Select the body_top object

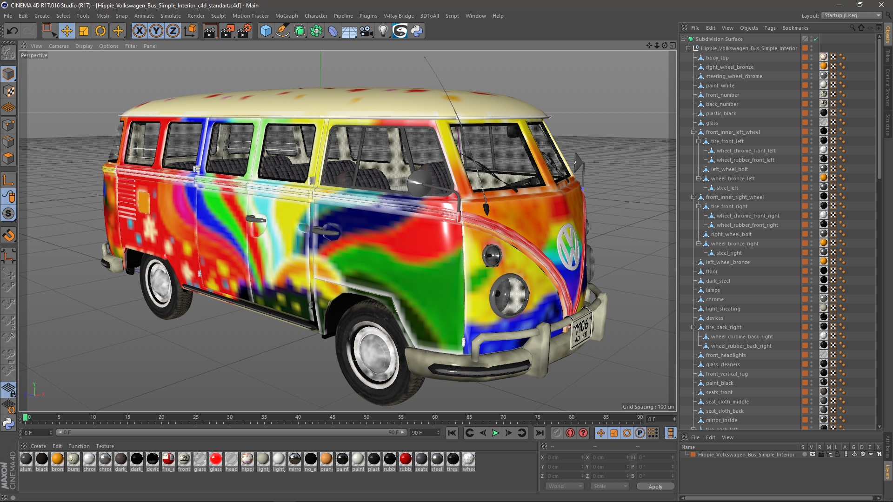click(x=717, y=58)
